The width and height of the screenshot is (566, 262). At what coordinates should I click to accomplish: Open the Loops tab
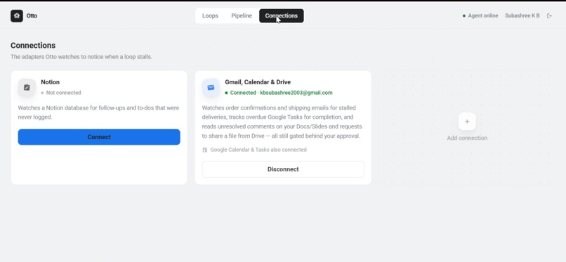pyautogui.click(x=210, y=16)
